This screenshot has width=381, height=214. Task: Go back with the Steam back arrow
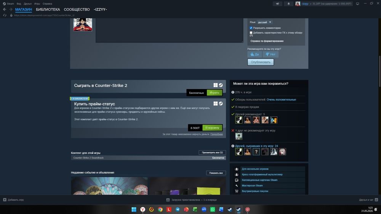click(4, 10)
